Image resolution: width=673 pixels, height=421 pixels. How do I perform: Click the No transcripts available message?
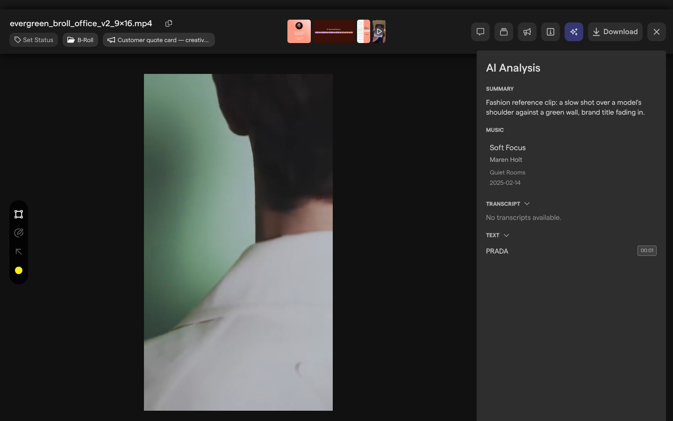click(523, 218)
